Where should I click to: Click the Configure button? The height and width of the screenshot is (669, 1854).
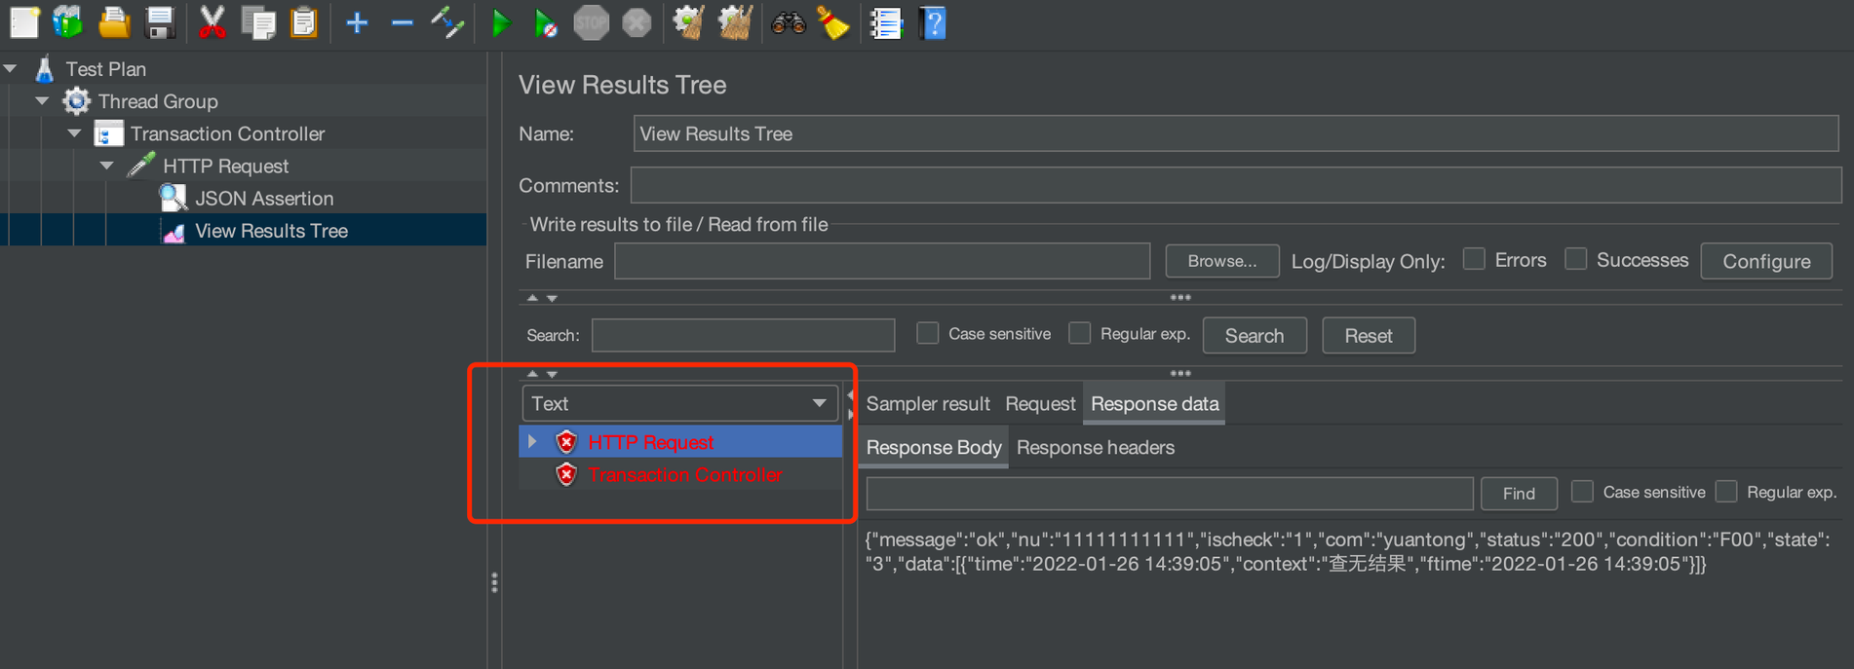(1765, 261)
